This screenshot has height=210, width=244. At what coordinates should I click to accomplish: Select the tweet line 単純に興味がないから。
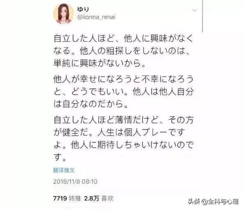click(x=99, y=63)
